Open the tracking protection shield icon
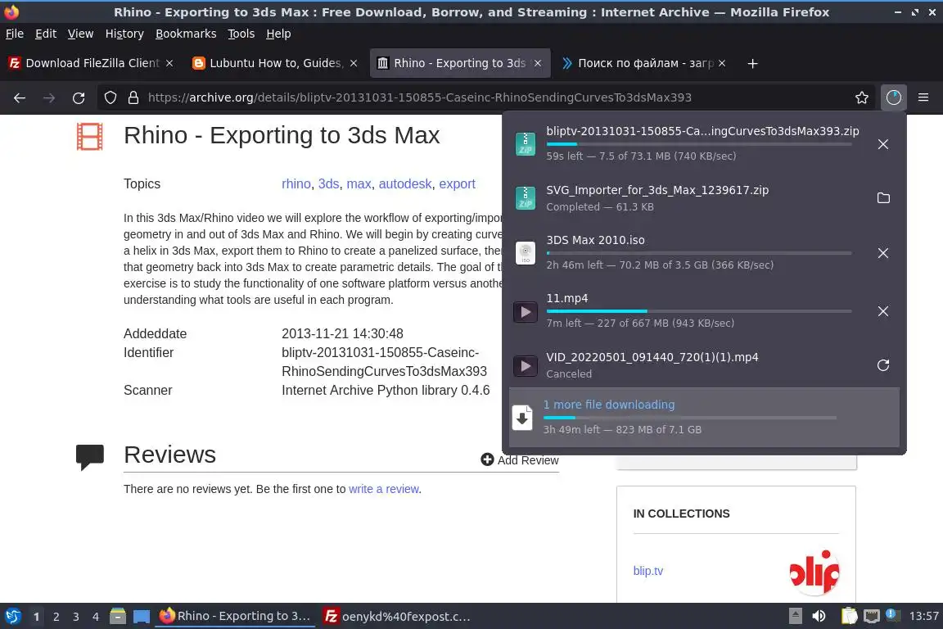943x629 pixels. [x=110, y=97]
